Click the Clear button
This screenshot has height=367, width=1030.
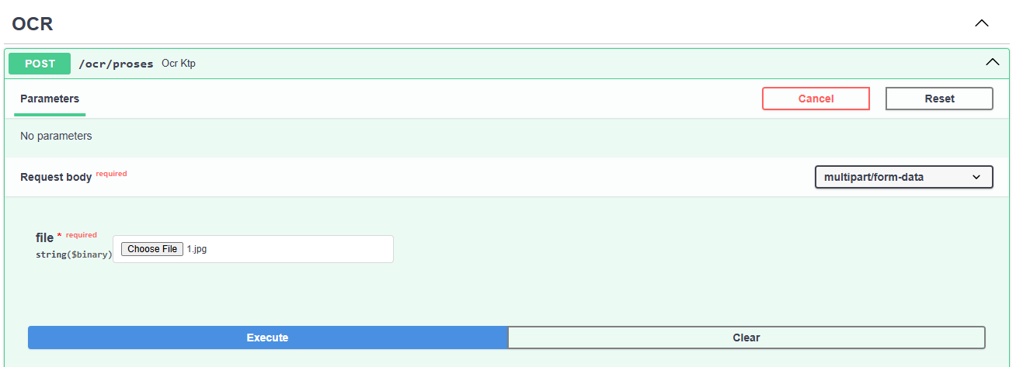pyautogui.click(x=746, y=338)
